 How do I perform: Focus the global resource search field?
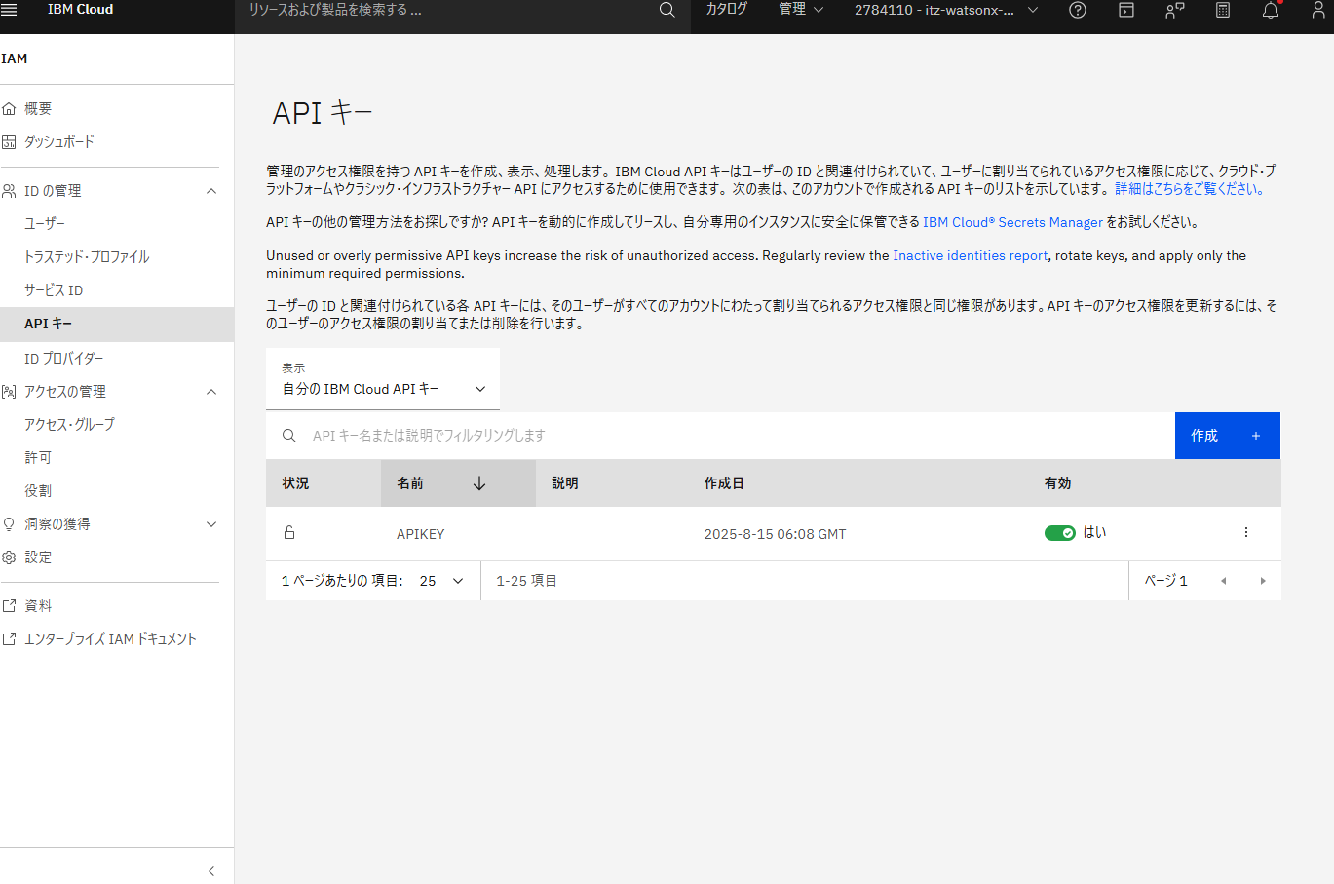(448, 10)
